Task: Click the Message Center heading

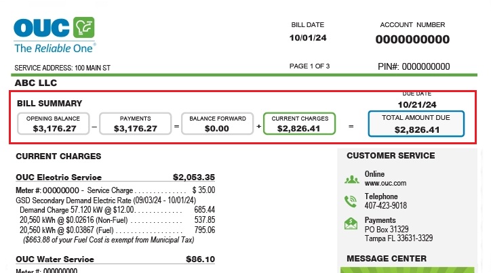Action: 387,258
